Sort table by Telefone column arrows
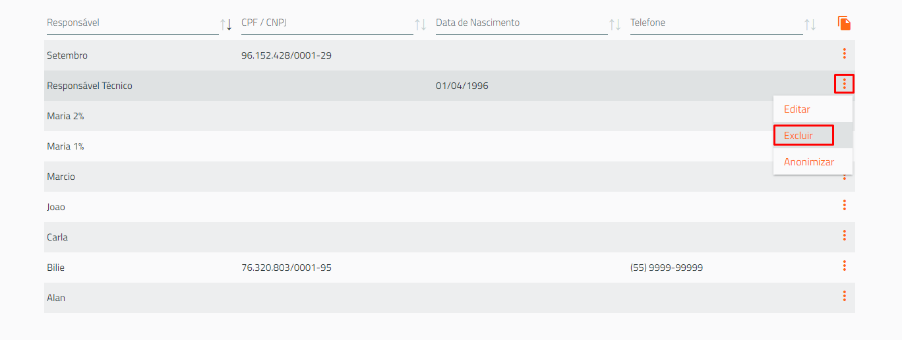Viewport: 902px width, 340px height. (x=810, y=25)
